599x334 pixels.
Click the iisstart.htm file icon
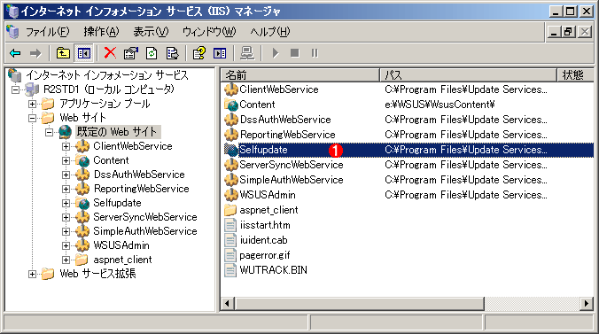(230, 225)
